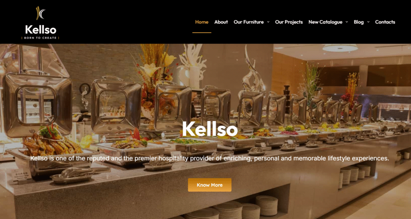Open the New Catalogue dropdown arrow
The height and width of the screenshot is (219, 411).
347,22
